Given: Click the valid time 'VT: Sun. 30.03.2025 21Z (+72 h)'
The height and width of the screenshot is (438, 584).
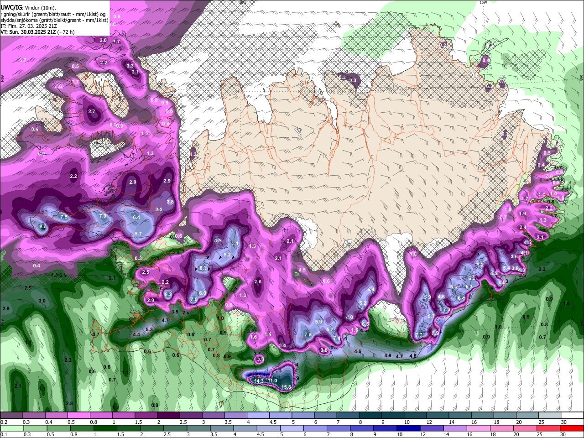Looking at the screenshot, I should [x=37, y=32].
